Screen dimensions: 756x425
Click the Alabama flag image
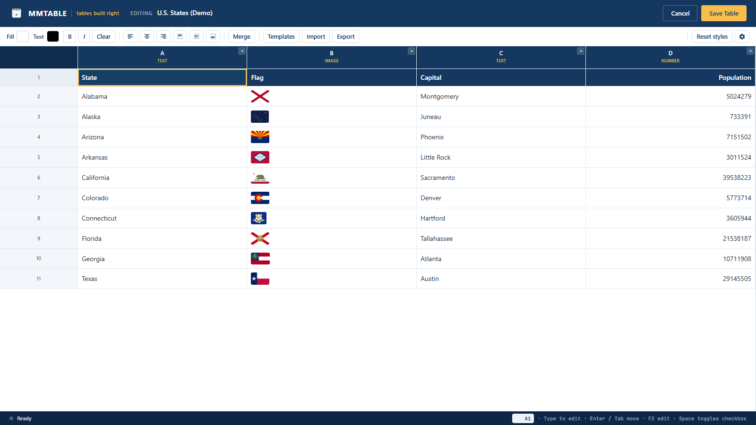point(260,96)
